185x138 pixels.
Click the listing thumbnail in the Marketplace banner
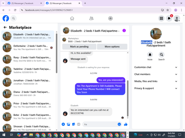tap(64, 40)
